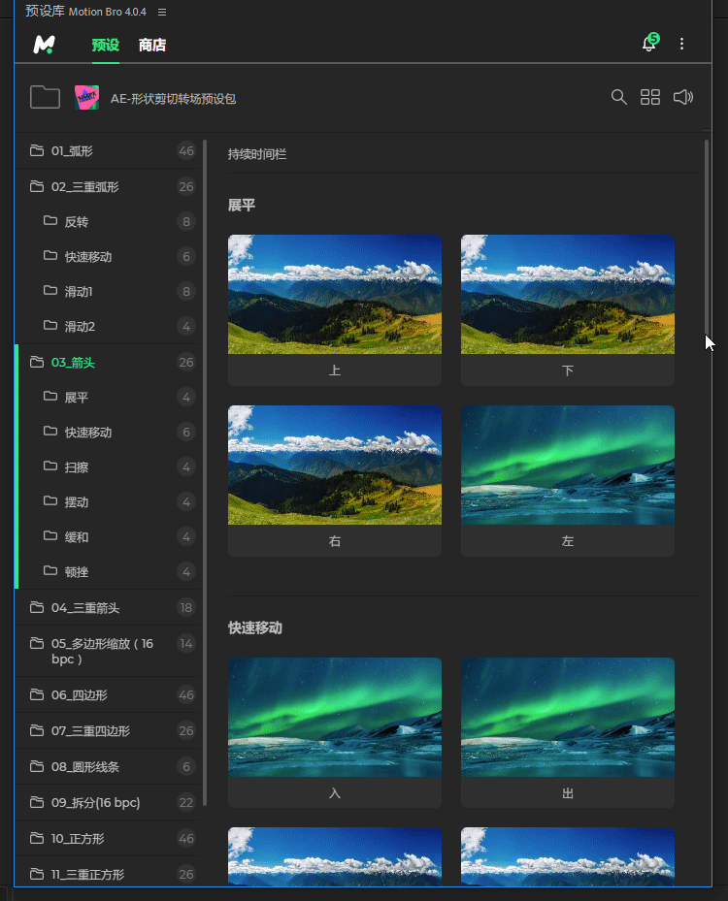Image resolution: width=728 pixels, height=901 pixels.
Task: Expand the 08_圆形线条 folder
Action: click(108, 766)
